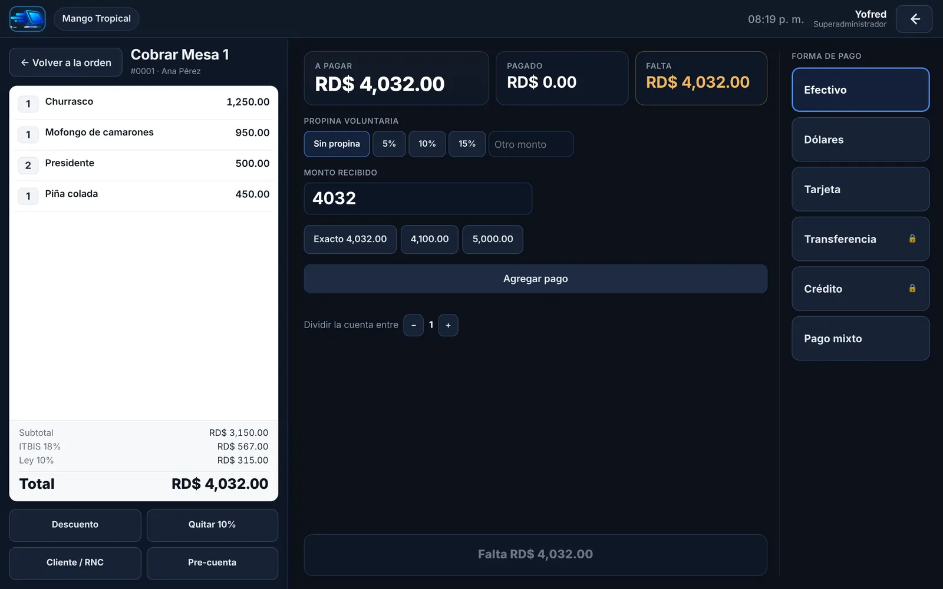Click Volver a la orden button
Screen dimensions: 943x589
coord(65,62)
